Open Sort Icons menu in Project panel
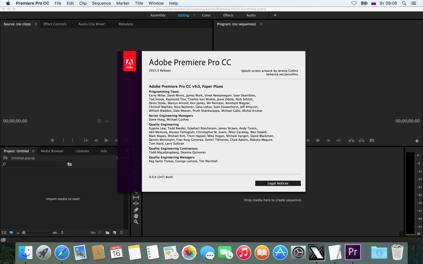Screen dimensions: 423x264 coord(62,232)
